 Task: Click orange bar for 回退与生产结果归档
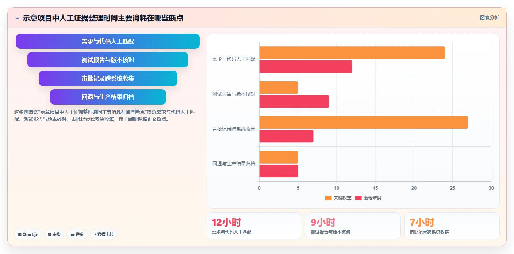coord(279,157)
